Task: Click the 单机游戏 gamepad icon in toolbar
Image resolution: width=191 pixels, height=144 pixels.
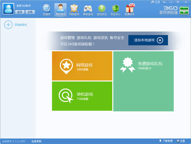Action: pos(88,10)
